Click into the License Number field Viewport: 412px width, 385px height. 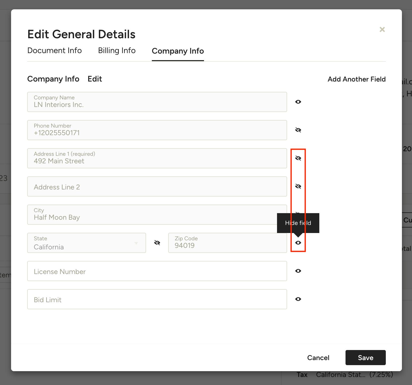(x=157, y=271)
